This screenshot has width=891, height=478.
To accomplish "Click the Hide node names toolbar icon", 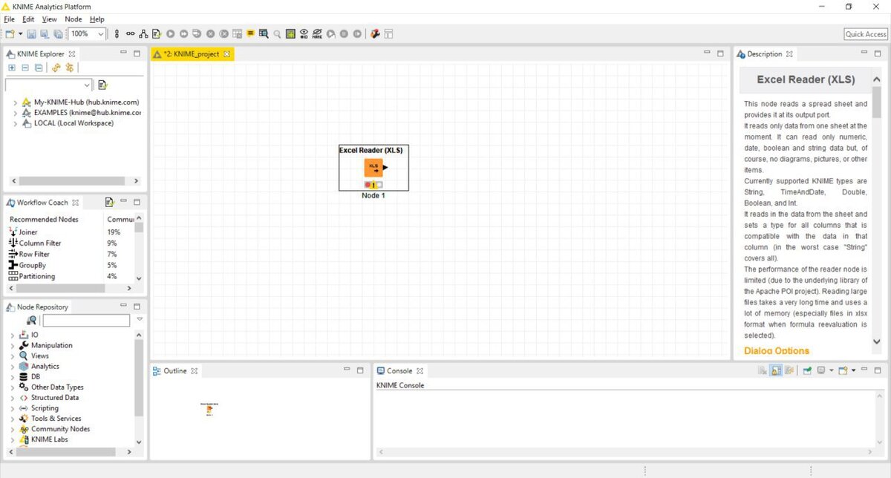I will (x=317, y=33).
